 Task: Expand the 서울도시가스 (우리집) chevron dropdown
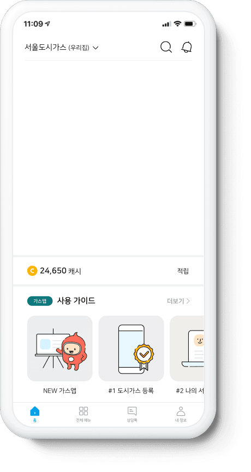tap(95, 48)
